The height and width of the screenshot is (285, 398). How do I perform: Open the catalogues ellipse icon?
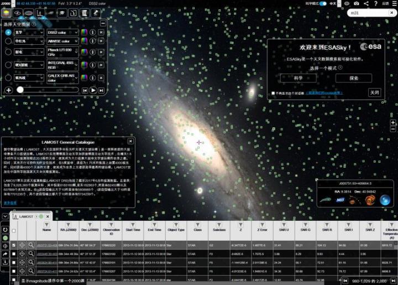28,13
